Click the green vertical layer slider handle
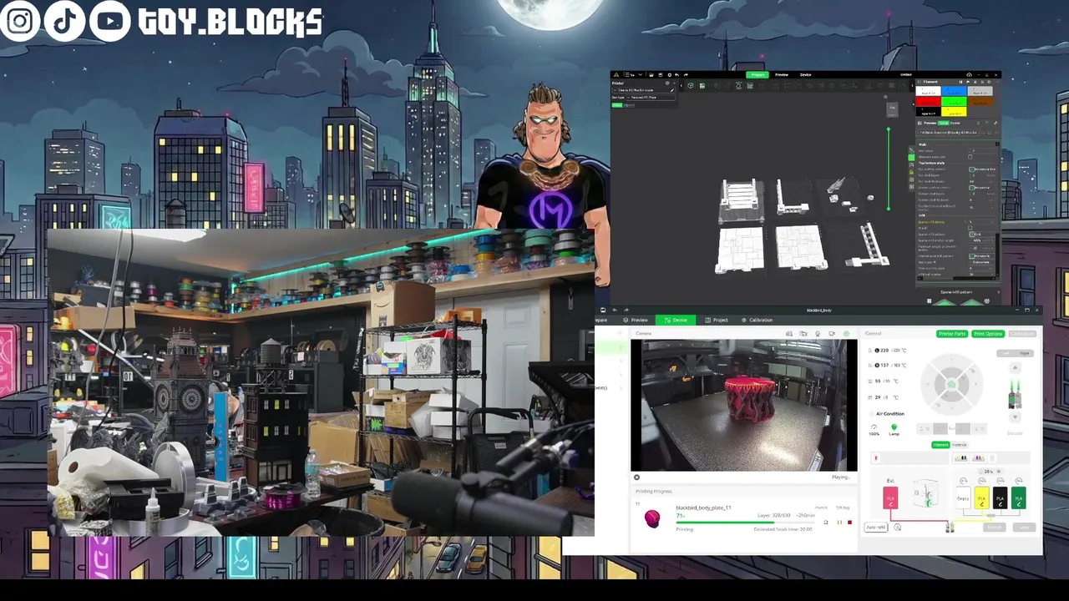Image resolution: width=1069 pixels, height=601 pixels. coord(889,129)
